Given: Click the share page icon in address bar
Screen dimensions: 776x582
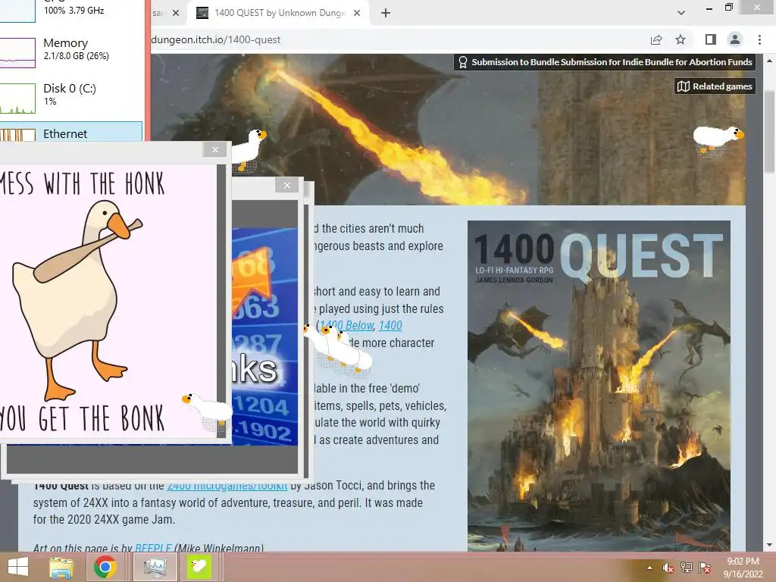Looking at the screenshot, I should coord(656,39).
